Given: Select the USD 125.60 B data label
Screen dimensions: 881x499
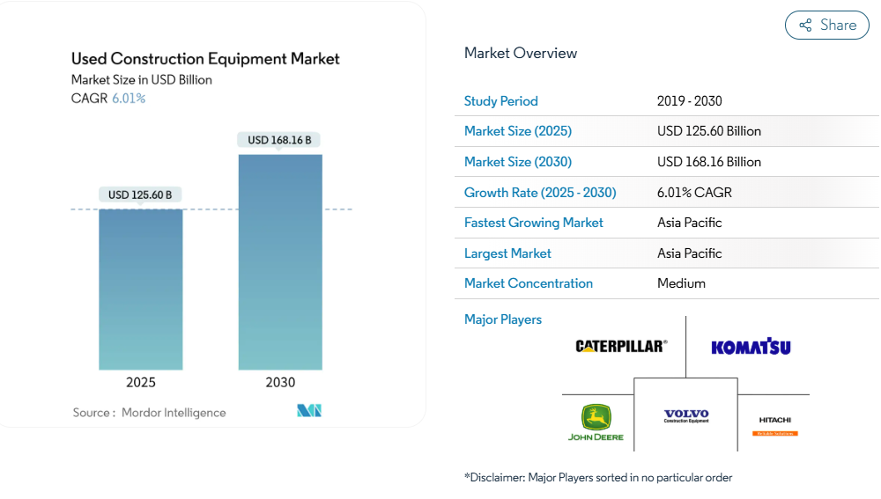Looking at the screenshot, I should (140, 194).
